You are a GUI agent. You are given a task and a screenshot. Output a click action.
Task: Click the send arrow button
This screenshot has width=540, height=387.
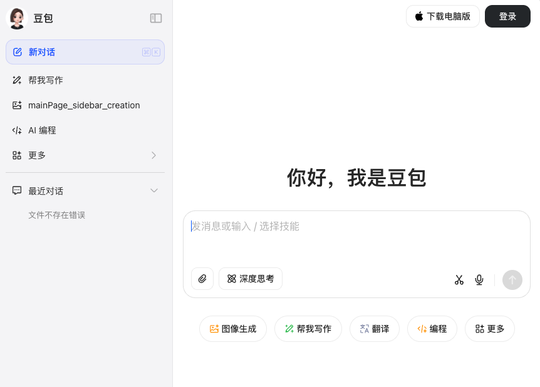[x=512, y=279]
